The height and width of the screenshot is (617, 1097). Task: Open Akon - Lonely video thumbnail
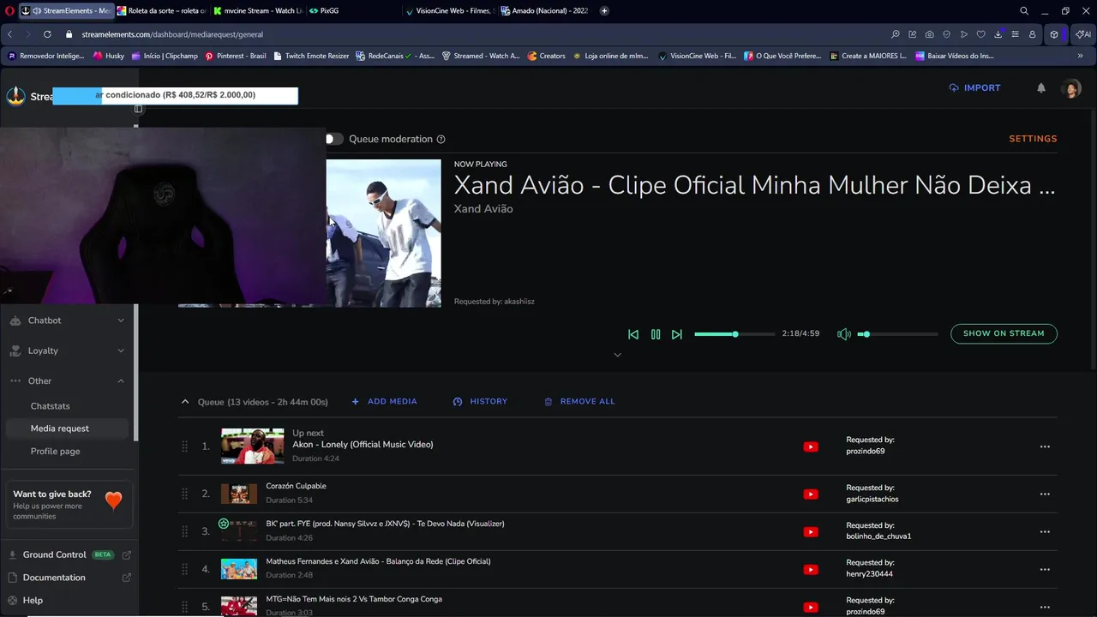pyautogui.click(x=252, y=446)
